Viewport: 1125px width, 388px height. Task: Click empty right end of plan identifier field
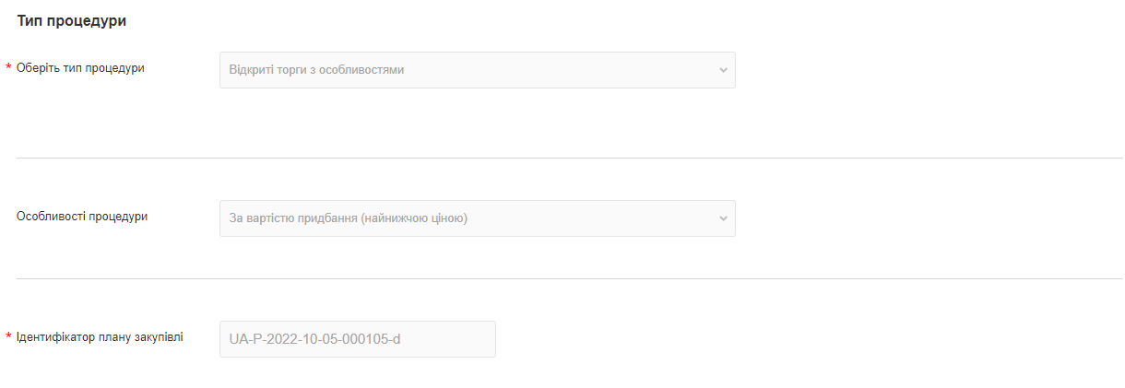pos(461,339)
